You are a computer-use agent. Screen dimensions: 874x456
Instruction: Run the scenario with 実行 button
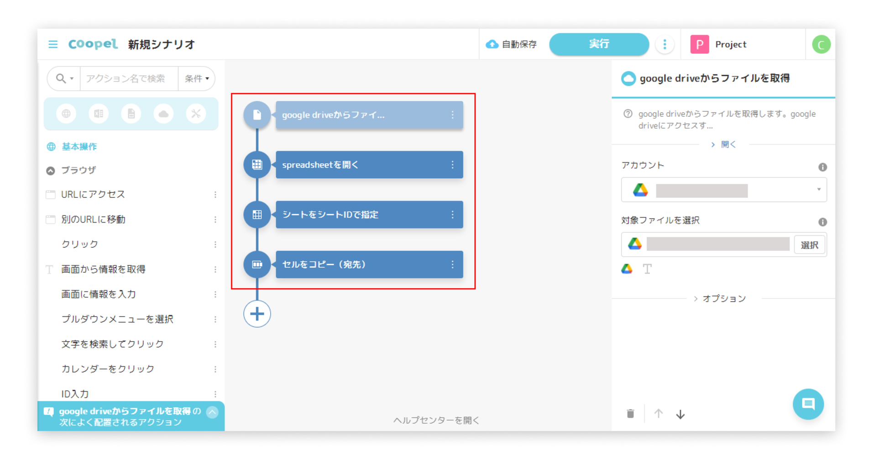(x=599, y=44)
